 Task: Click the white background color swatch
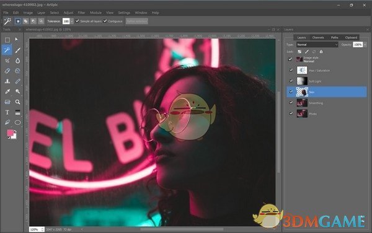click(15, 136)
